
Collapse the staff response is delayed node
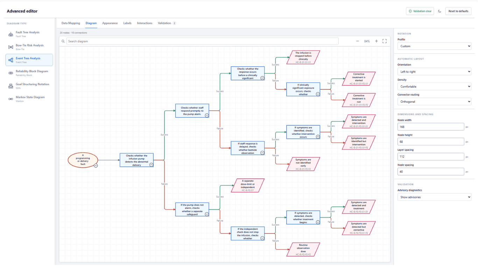pos(262,152)
